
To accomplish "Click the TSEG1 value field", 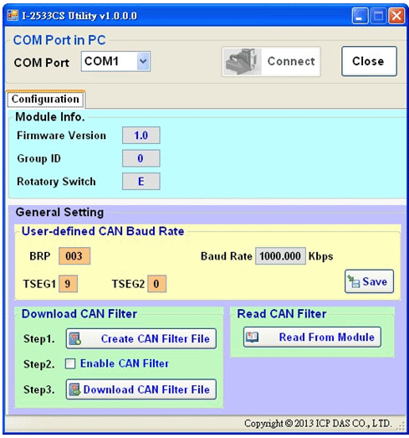I will [x=68, y=284].
